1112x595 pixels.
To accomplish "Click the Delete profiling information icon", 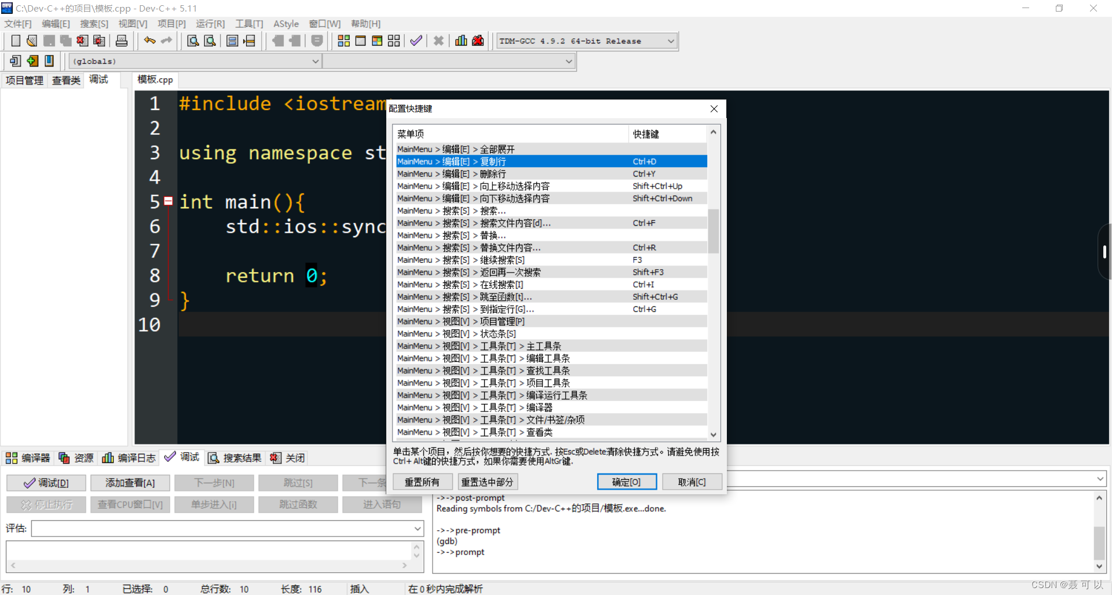I will (478, 41).
